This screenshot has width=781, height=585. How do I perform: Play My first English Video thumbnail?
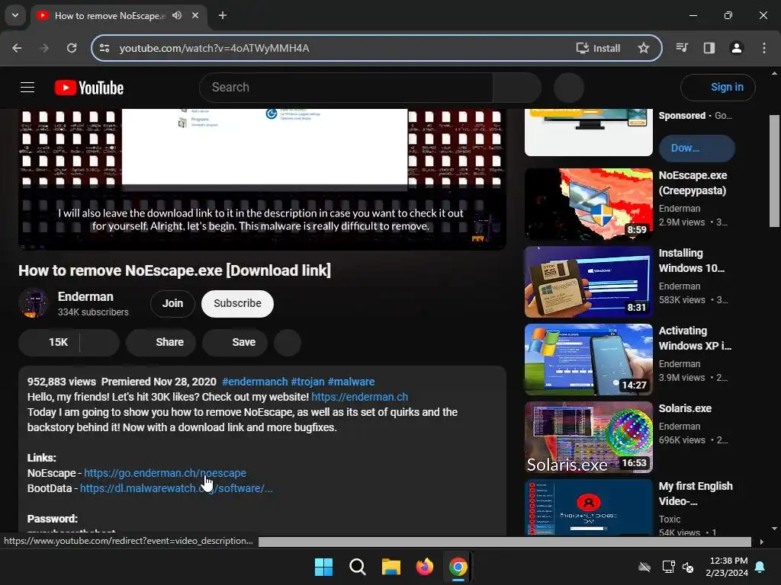pos(589,507)
